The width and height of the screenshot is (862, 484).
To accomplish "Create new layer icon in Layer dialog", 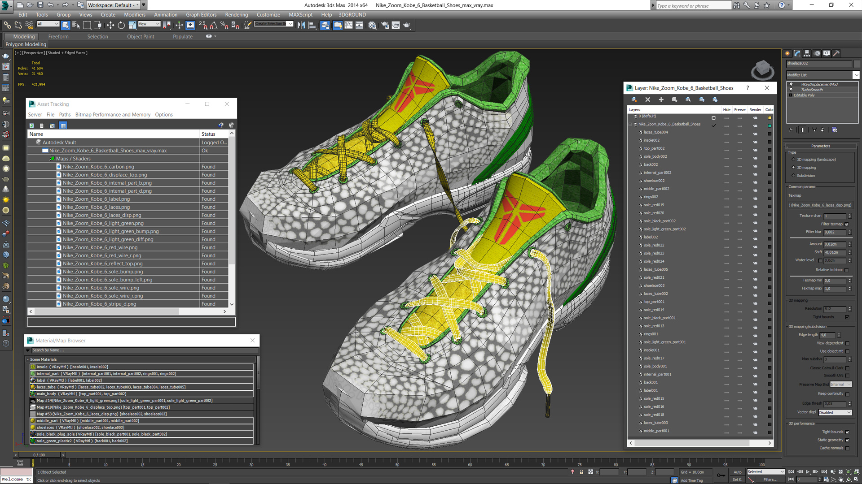I will pos(634,99).
